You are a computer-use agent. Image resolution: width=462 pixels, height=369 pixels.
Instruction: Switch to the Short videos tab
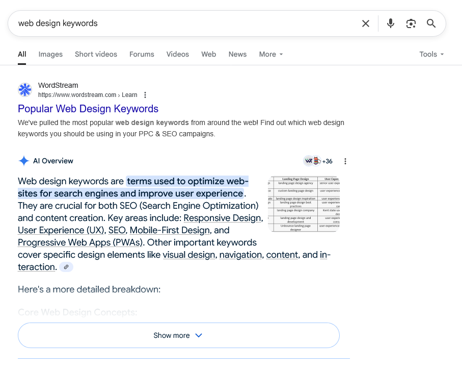point(96,54)
